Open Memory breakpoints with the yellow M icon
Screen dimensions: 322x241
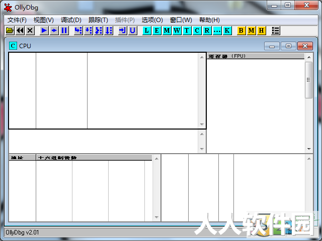(252, 31)
